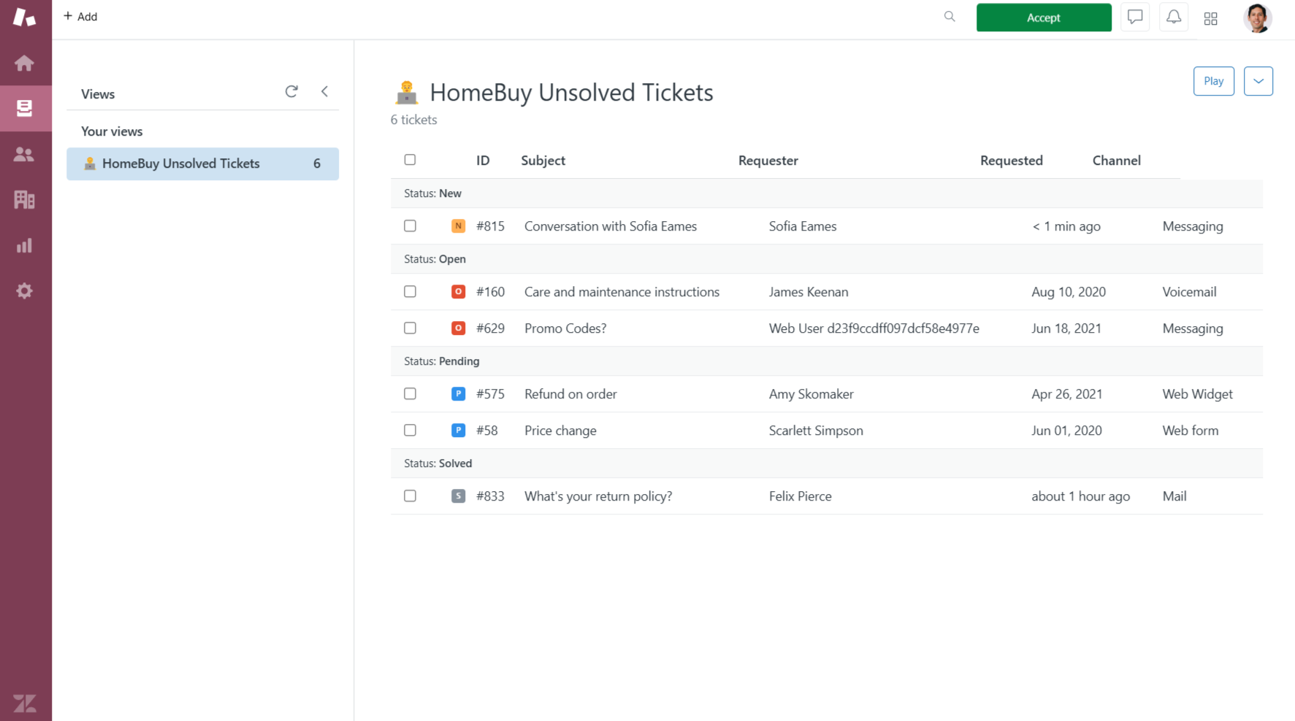
Task: Open the user profile avatar
Action: [1258, 18]
